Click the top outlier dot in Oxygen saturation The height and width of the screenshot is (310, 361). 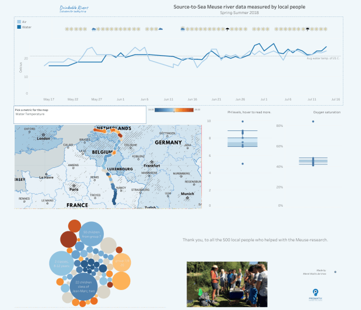point(312,122)
